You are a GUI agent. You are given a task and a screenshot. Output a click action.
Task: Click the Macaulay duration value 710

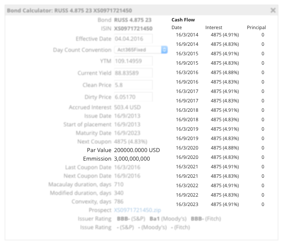[x=119, y=185]
